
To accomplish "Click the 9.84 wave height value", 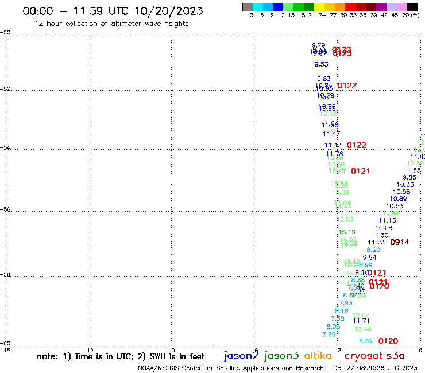I will 370,257.
